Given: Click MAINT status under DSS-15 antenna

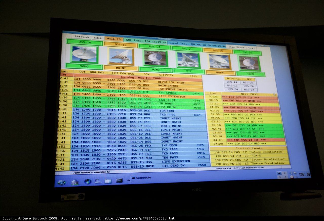Looking at the screenshot, I should click(121, 68).
